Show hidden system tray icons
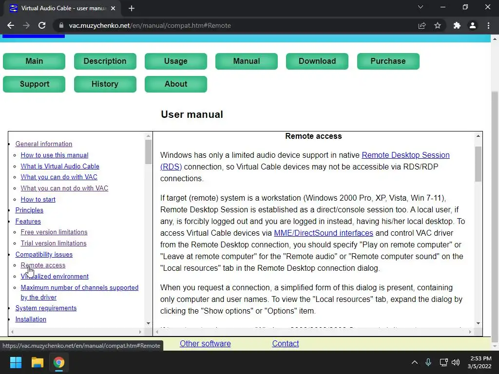Screen dimensions: 499x374 point(414,362)
